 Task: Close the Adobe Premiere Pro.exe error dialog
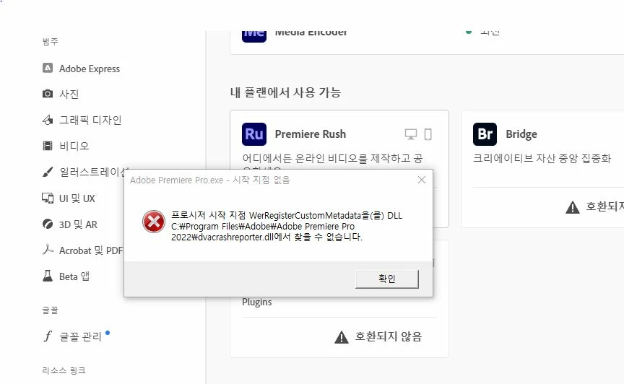[422, 180]
